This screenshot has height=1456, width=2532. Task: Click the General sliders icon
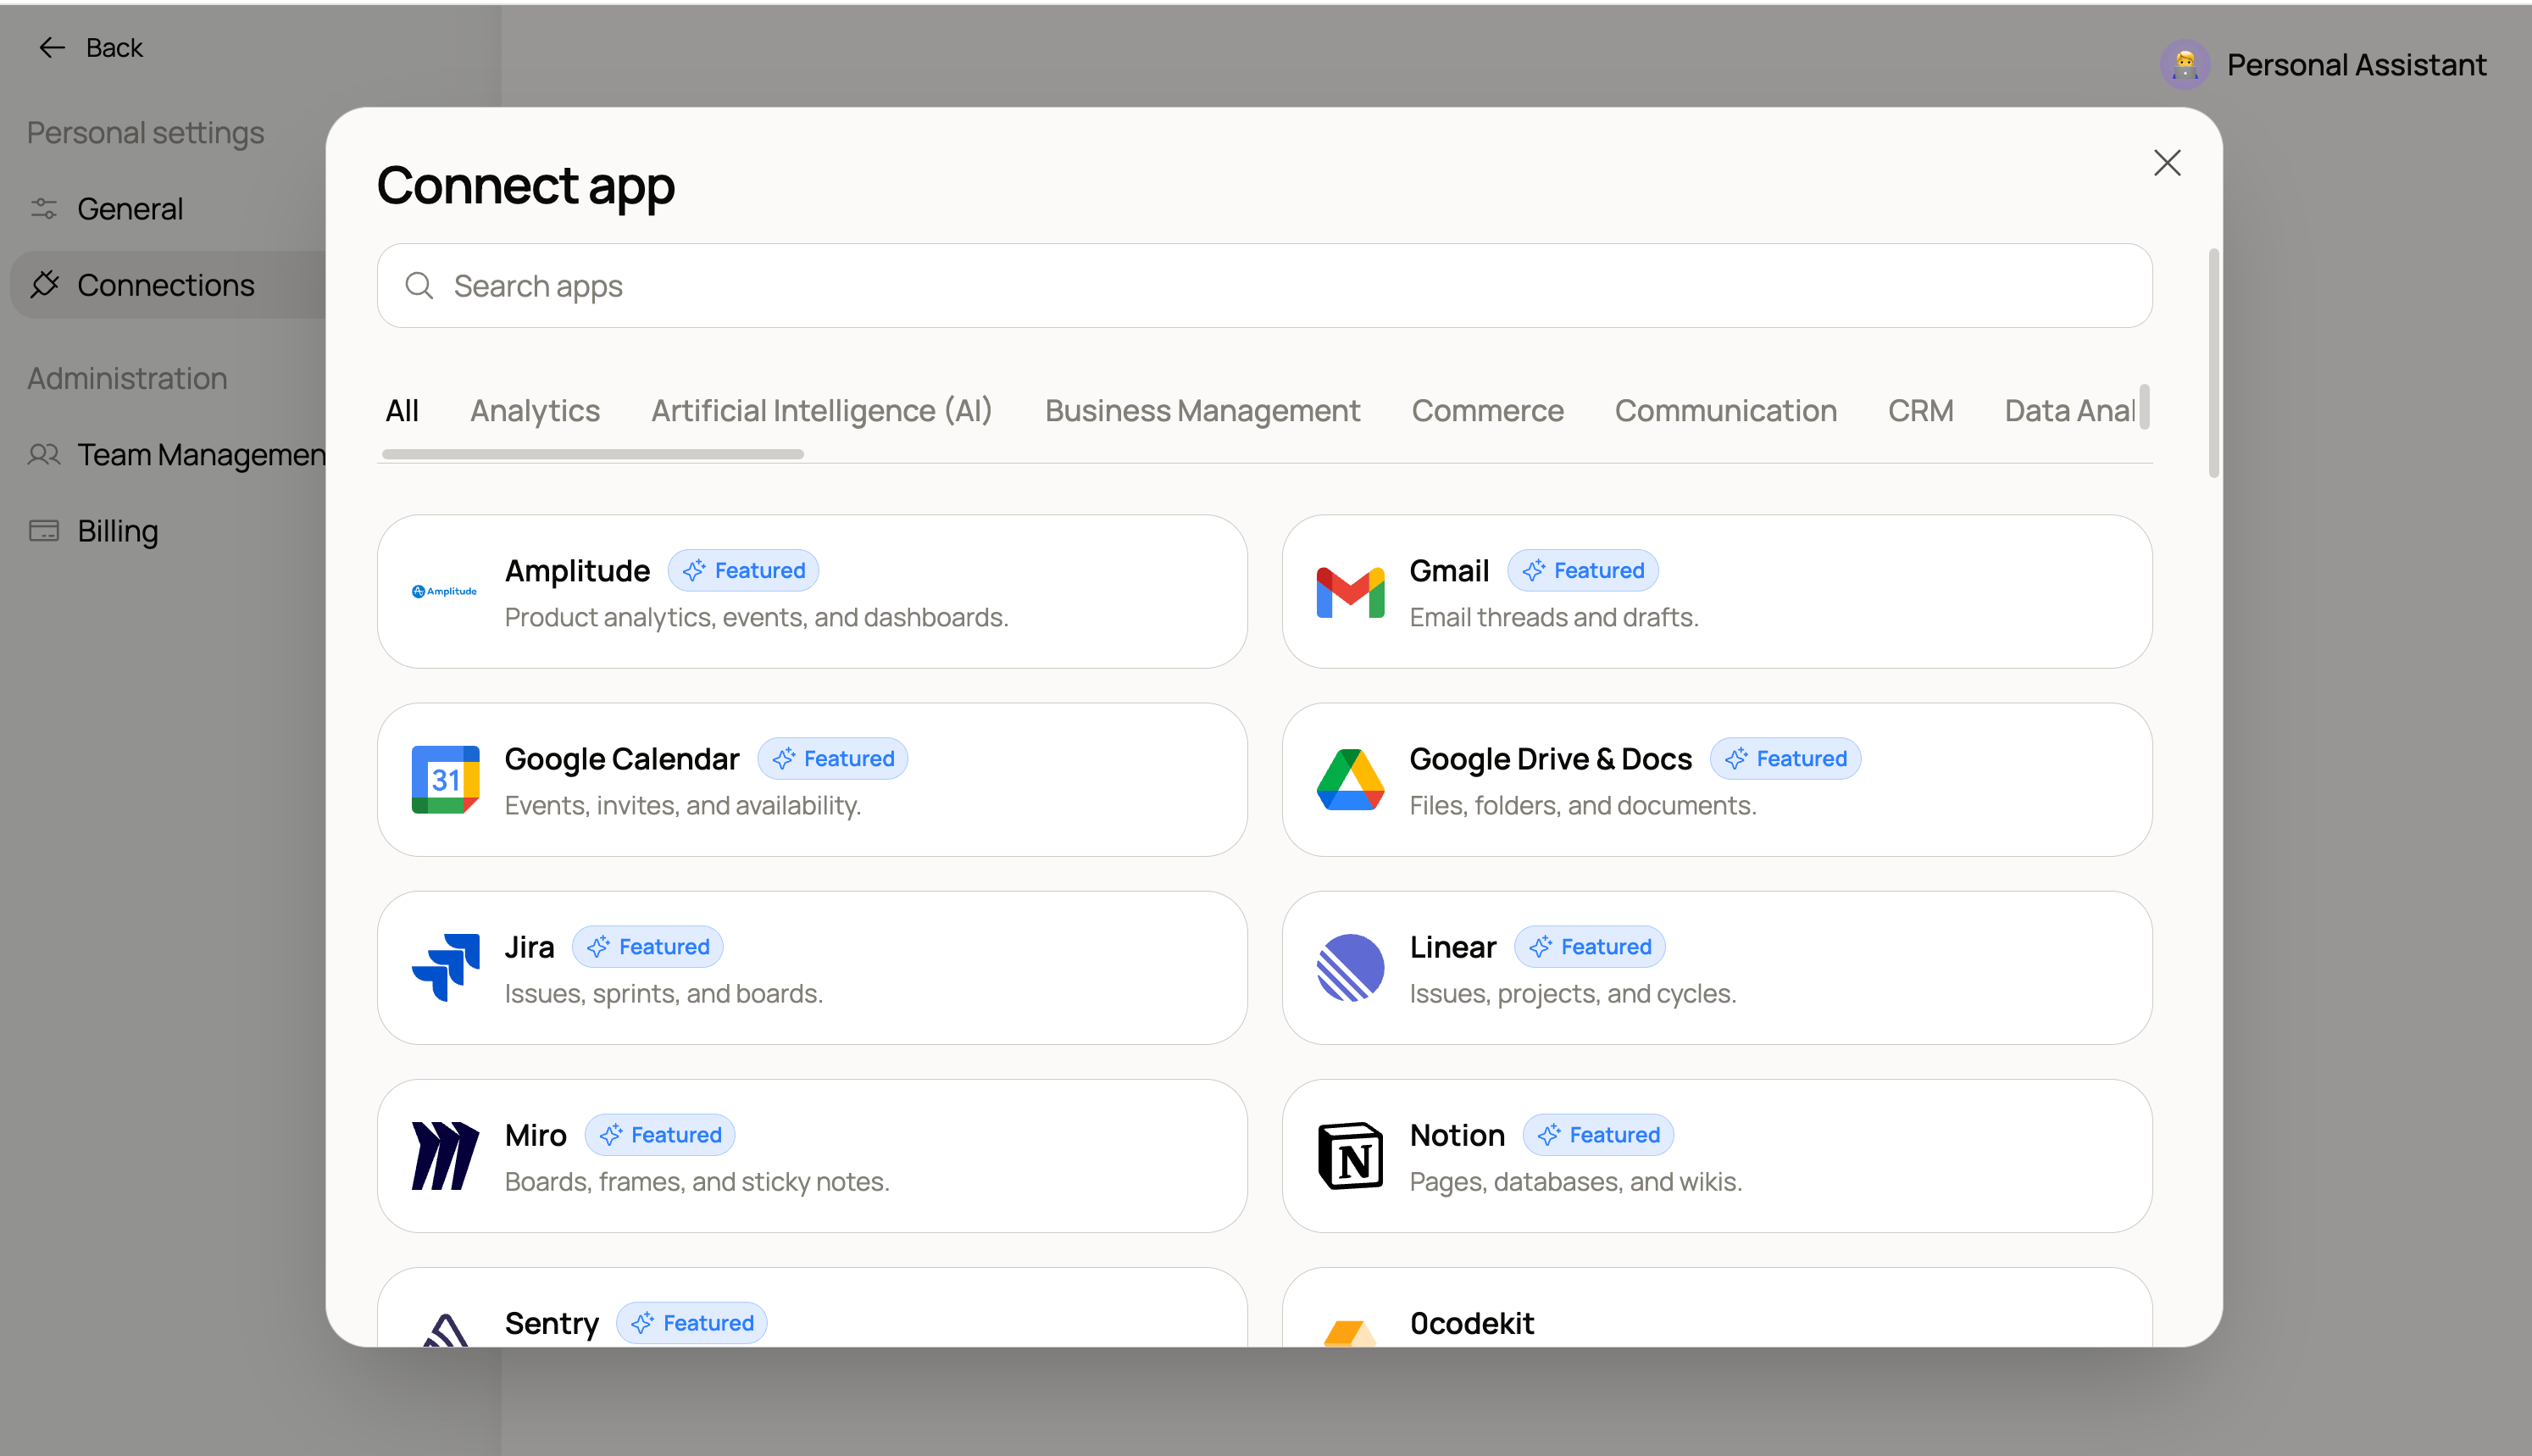[44, 208]
